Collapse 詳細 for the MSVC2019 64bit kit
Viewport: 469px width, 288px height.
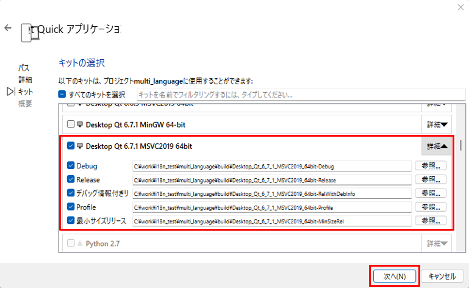pyautogui.click(x=436, y=146)
